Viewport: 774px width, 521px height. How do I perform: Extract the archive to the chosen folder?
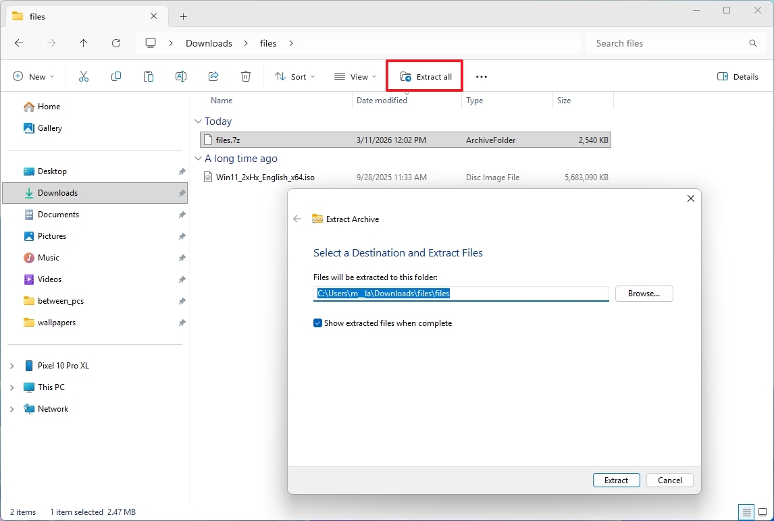coord(615,480)
